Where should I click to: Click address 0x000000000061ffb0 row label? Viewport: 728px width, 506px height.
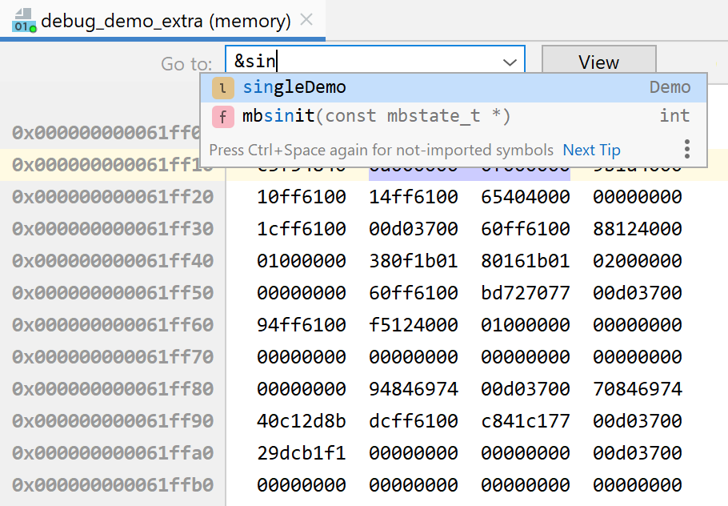(x=112, y=485)
